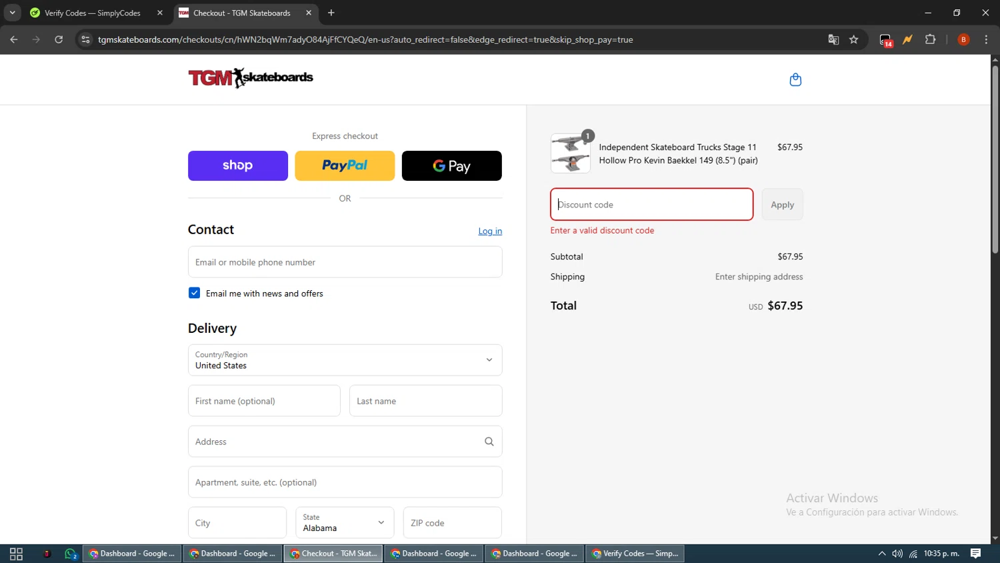Viewport: 1000px width, 563px height.
Task: Open Checkout - TGM Skat... taskbar window
Action: [x=333, y=554]
